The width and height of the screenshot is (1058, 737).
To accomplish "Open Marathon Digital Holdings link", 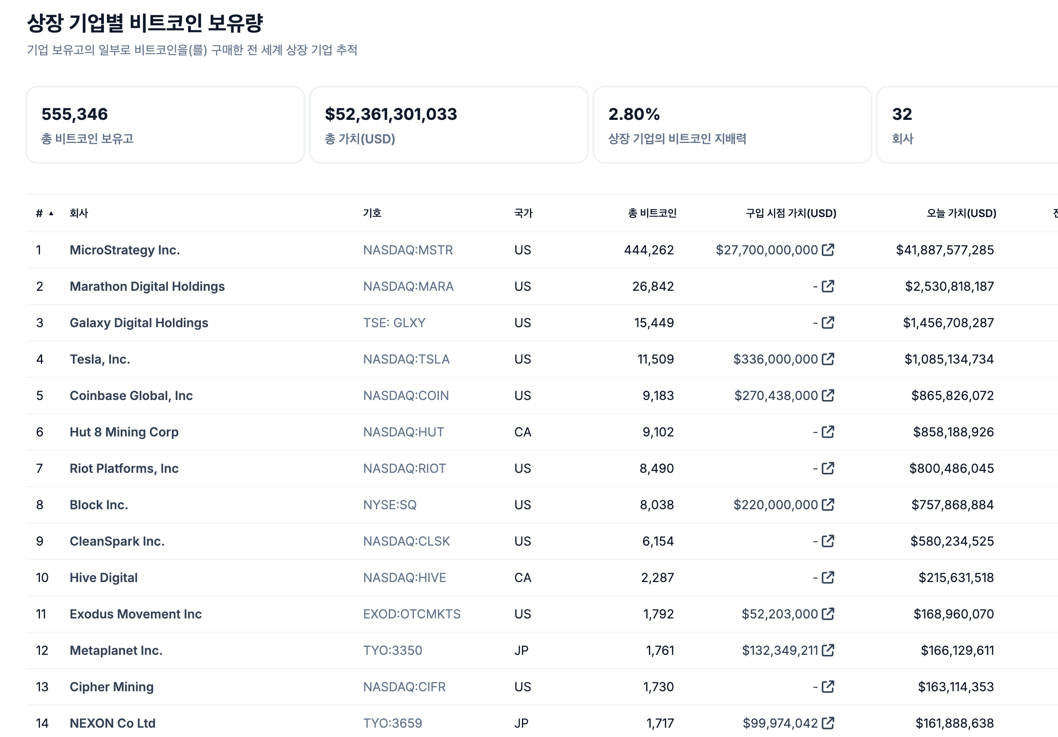I will [x=147, y=286].
